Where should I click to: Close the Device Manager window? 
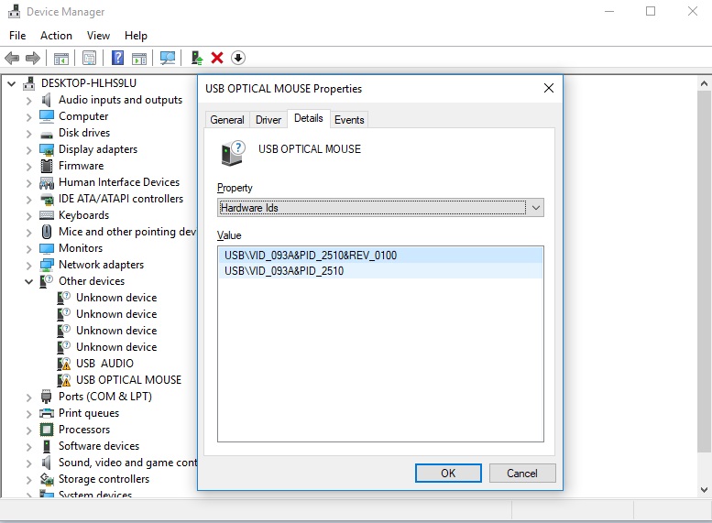(693, 11)
